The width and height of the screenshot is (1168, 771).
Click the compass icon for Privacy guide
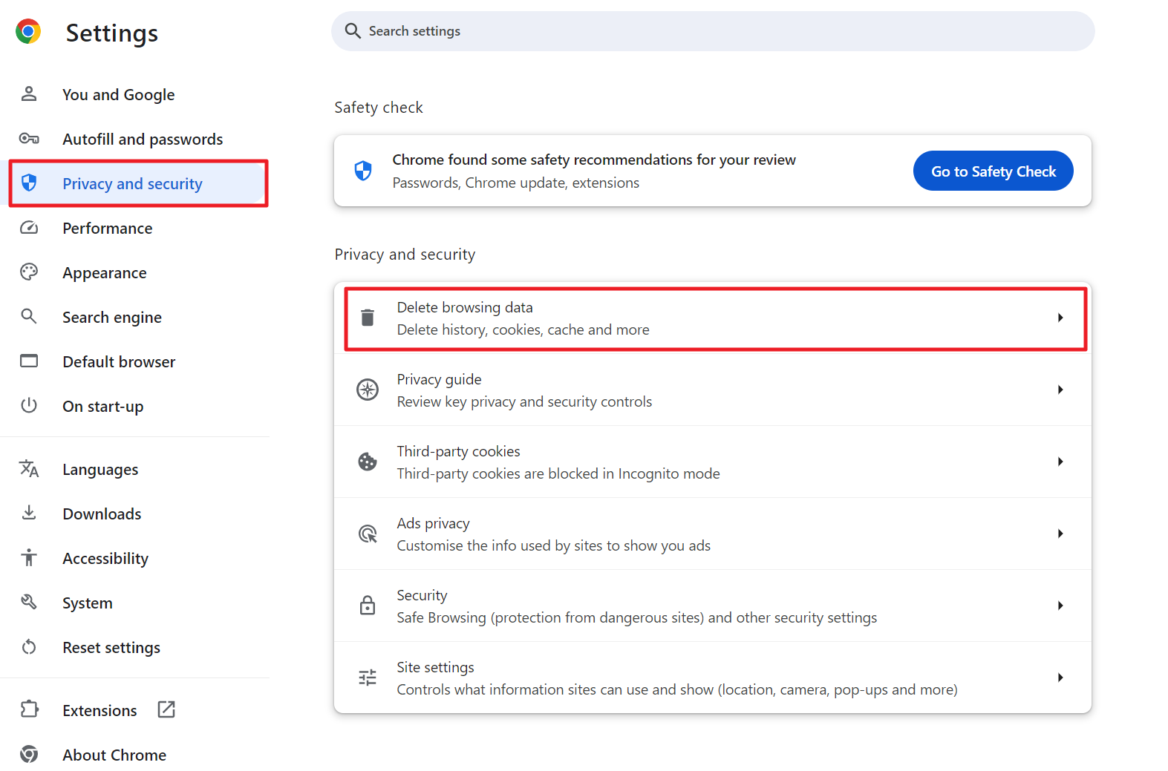point(368,390)
